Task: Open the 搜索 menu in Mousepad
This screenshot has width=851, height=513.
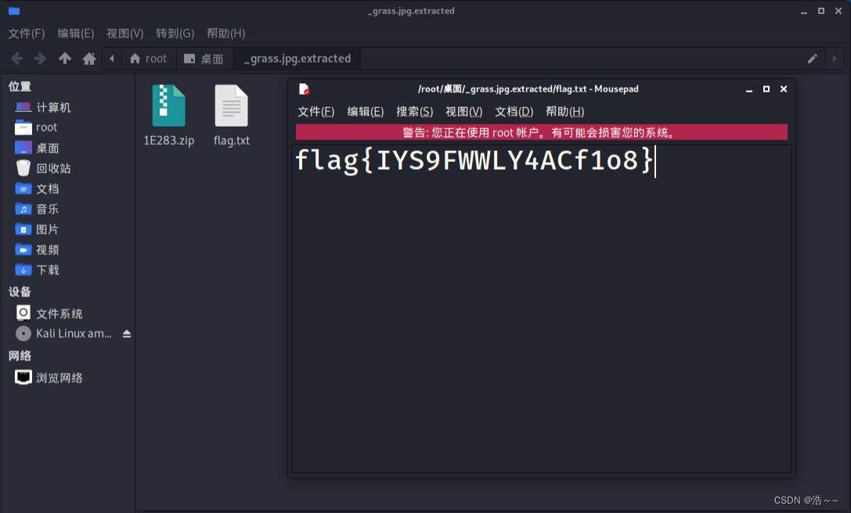Action: 415,111
